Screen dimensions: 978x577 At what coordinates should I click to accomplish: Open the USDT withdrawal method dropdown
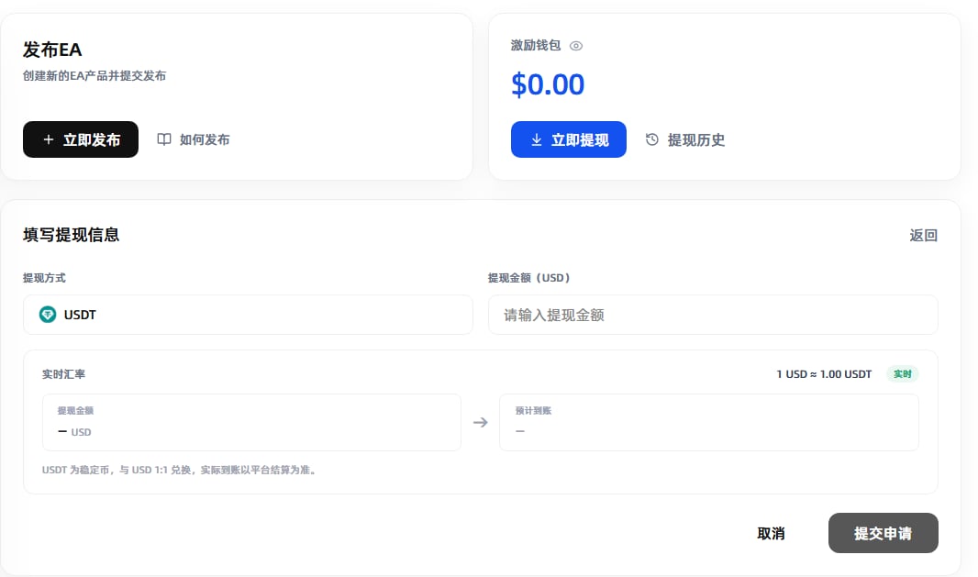pos(248,315)
